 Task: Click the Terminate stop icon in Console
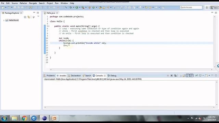168,76
